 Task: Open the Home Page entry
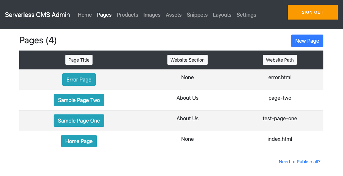[x=79, y=141]
